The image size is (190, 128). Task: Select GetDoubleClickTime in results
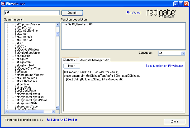pyautogui.click(x=27, y=68)
